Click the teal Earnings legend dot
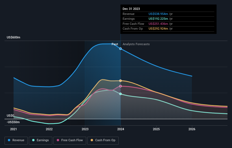Image resolution: width=232 pixels, height=148 pixels. (33, 140)
